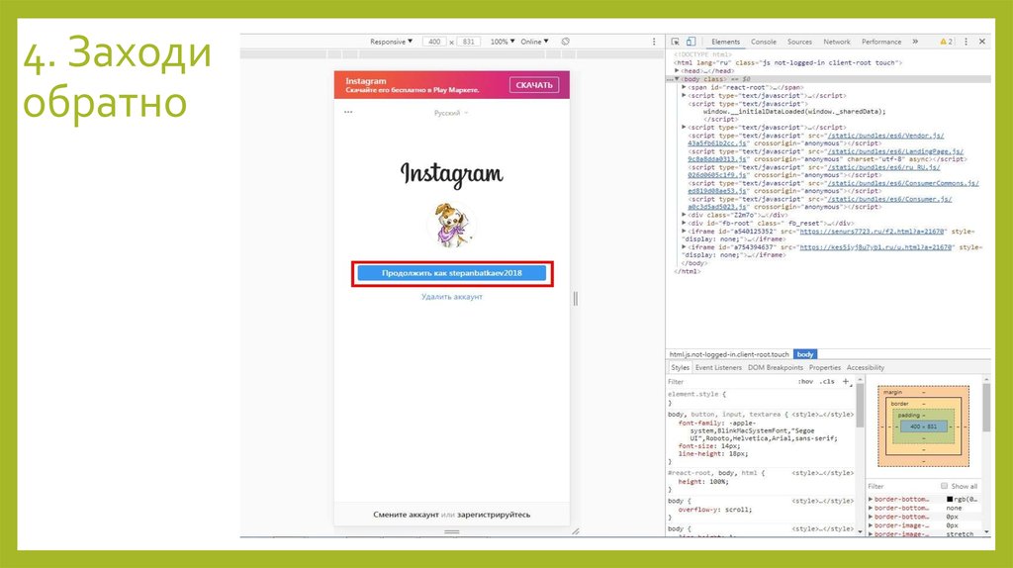
Task: Expand the border-image property with stretch value
Action: point(871,534)
